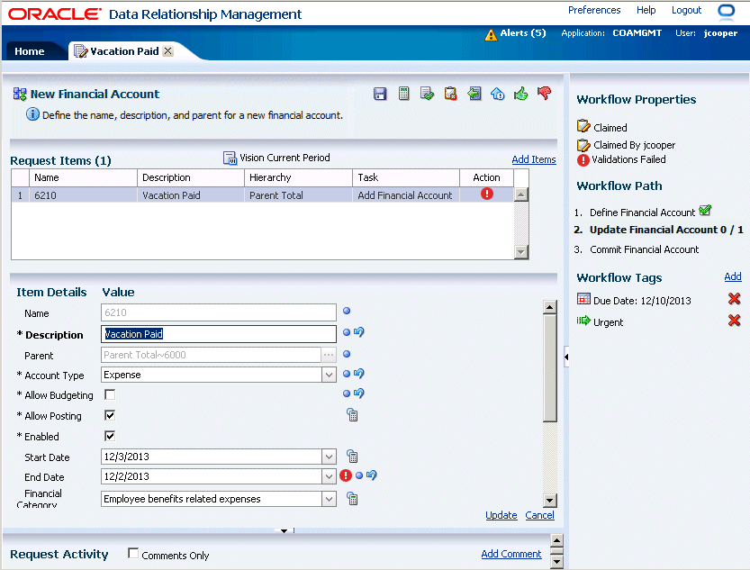Open the Help menu
The image size is (750, 570).
(646, 10)
